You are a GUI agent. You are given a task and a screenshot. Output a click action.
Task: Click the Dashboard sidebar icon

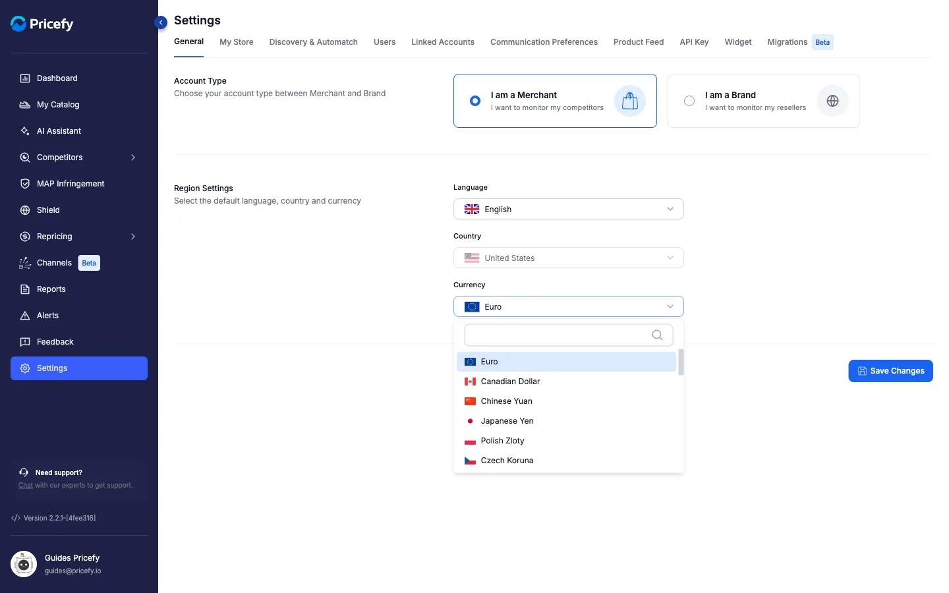tap(25, 78)
